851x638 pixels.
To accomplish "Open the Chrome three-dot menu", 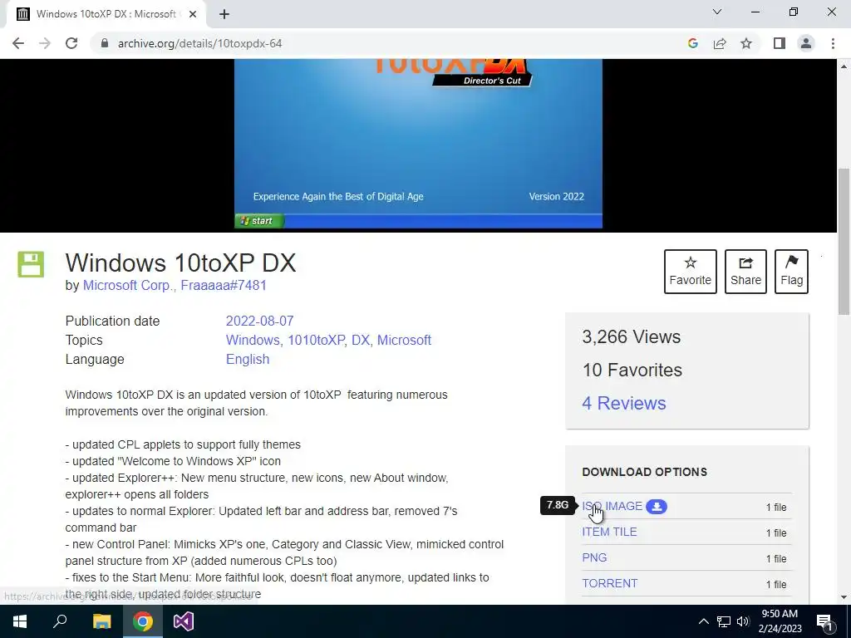I will point(833,43).
